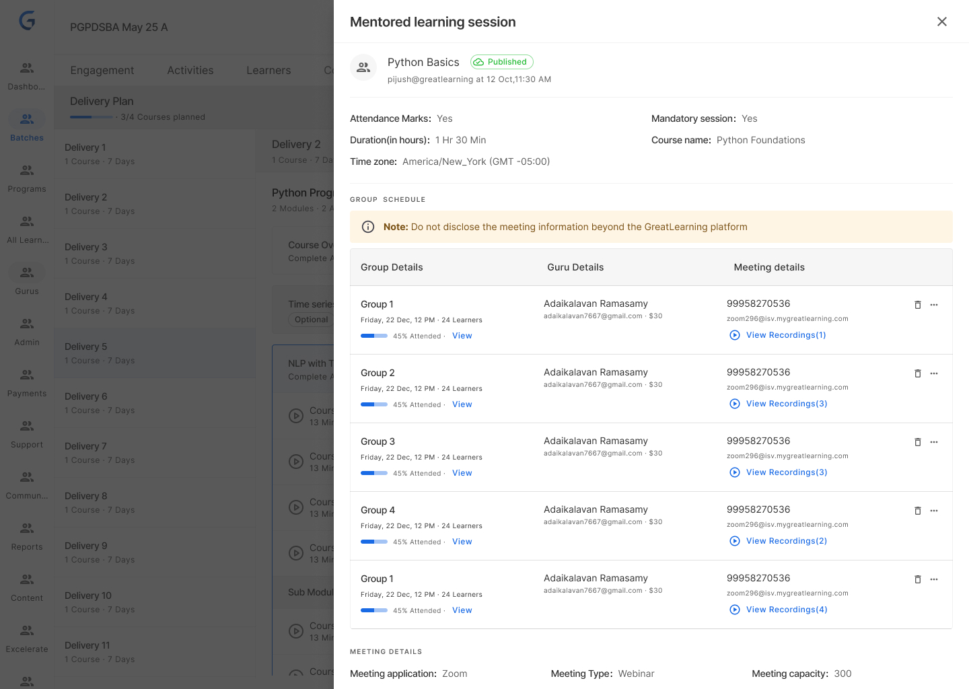Open View Recordings(1) link

pyautogui.click(x=779, y=335)
